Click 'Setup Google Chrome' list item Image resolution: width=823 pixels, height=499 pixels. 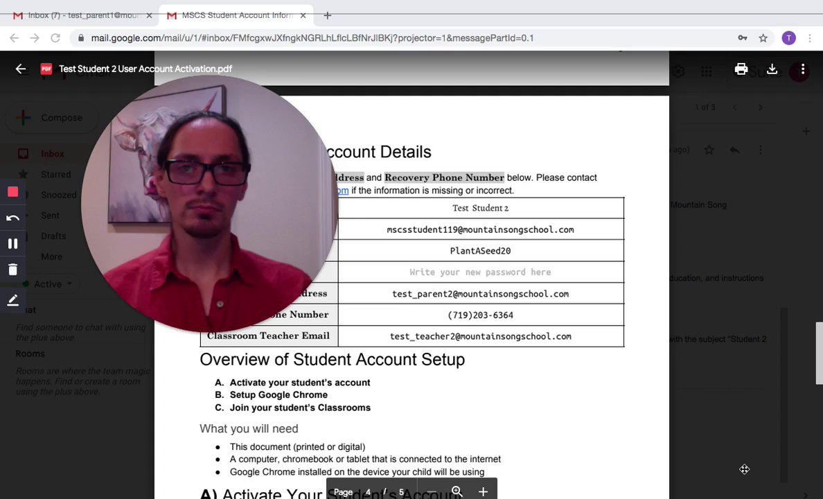point(278,394)
